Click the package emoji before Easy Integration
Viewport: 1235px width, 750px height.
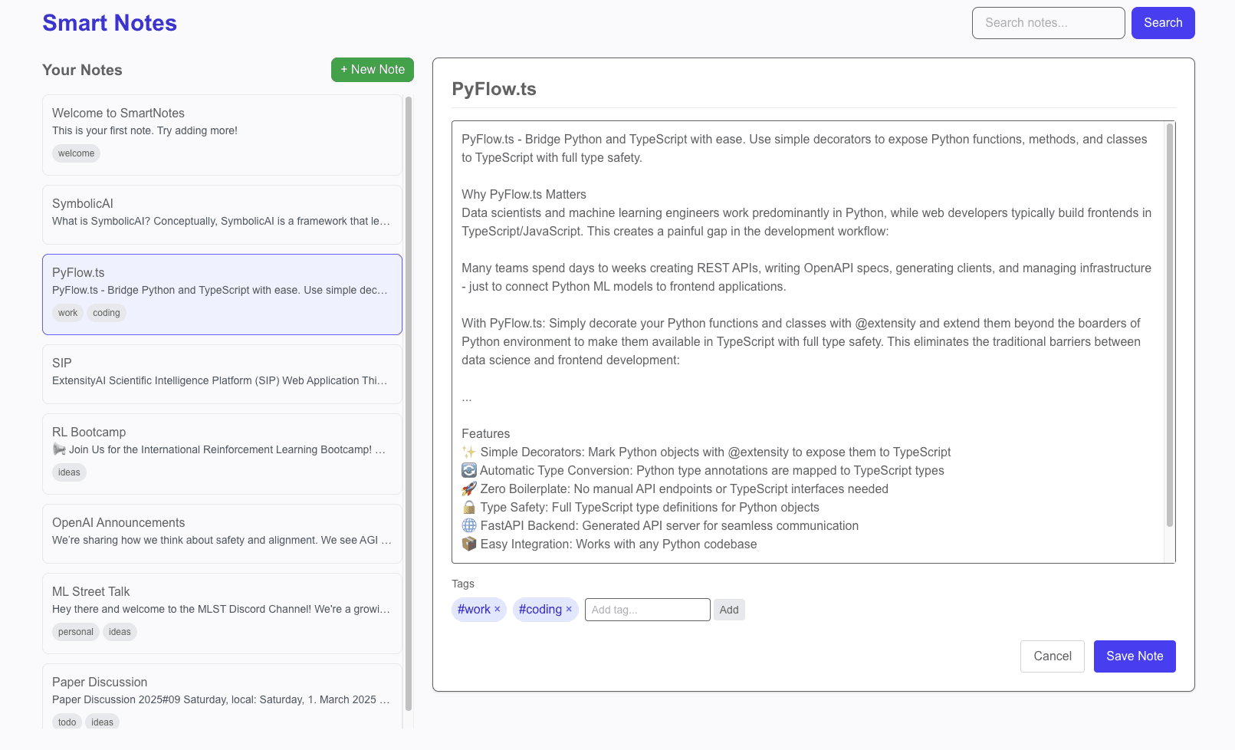point(469,544)
